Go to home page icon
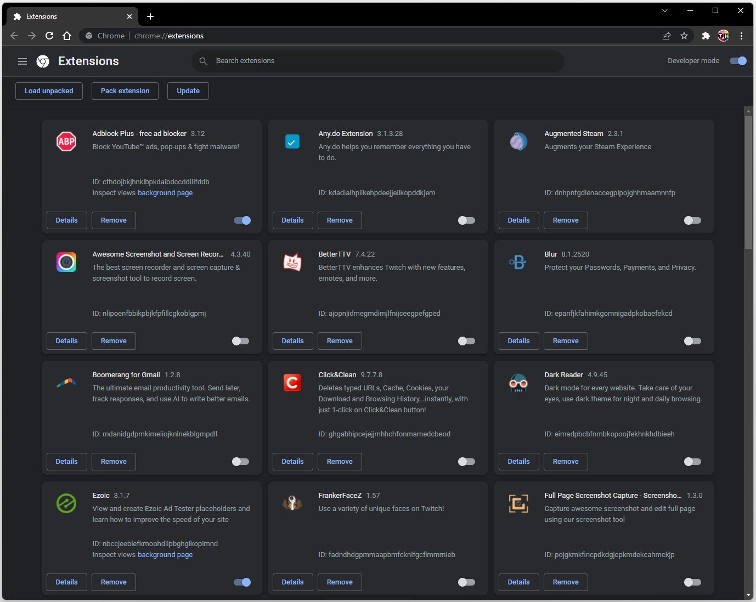 67,36
